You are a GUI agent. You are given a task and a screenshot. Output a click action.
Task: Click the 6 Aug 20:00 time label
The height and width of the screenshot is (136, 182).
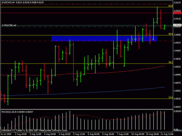(x=108, y=134)
